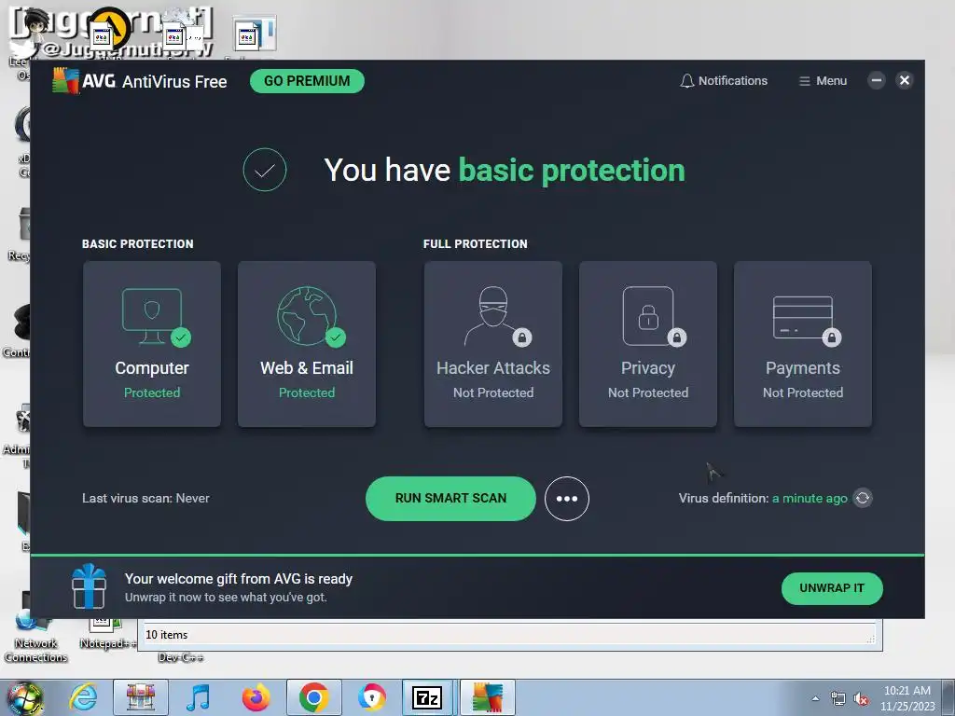Click 'Protected' status under Computer
This screenshot has height=716, width=955.
152,392
